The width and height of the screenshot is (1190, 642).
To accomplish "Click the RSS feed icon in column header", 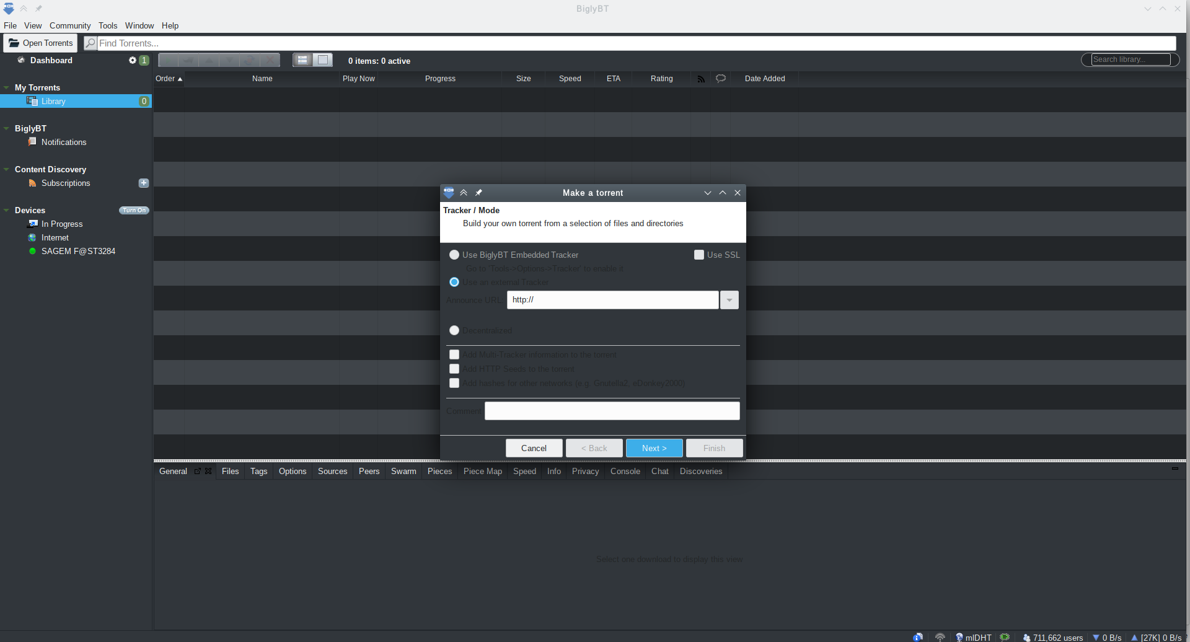I will 701,79.
